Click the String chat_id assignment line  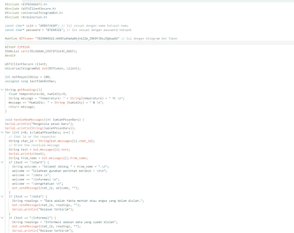[51, 141]
